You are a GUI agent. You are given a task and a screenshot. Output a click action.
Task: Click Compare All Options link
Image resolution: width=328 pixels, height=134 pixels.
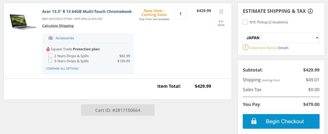(x=62, y=69)
